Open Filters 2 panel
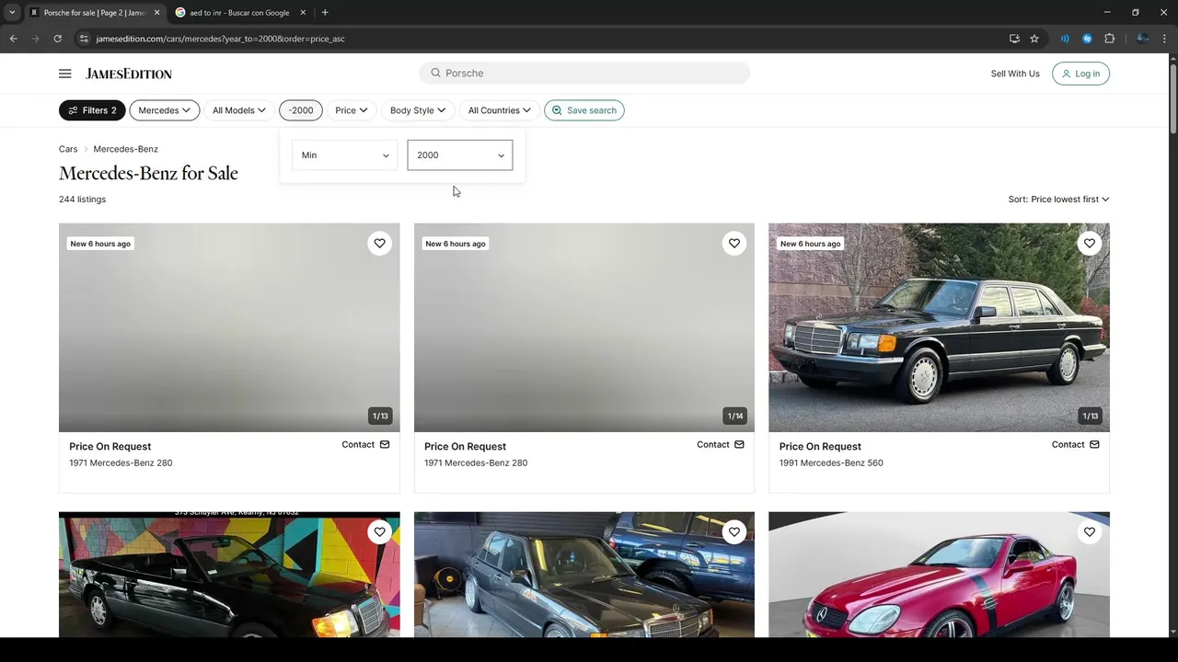 92,110
